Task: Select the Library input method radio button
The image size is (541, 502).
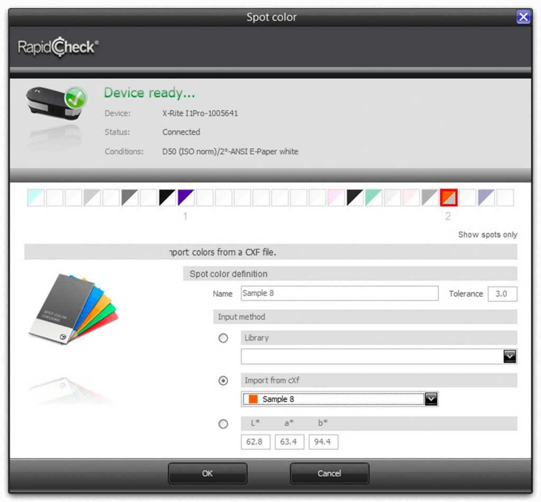Action: click(223, 338)
